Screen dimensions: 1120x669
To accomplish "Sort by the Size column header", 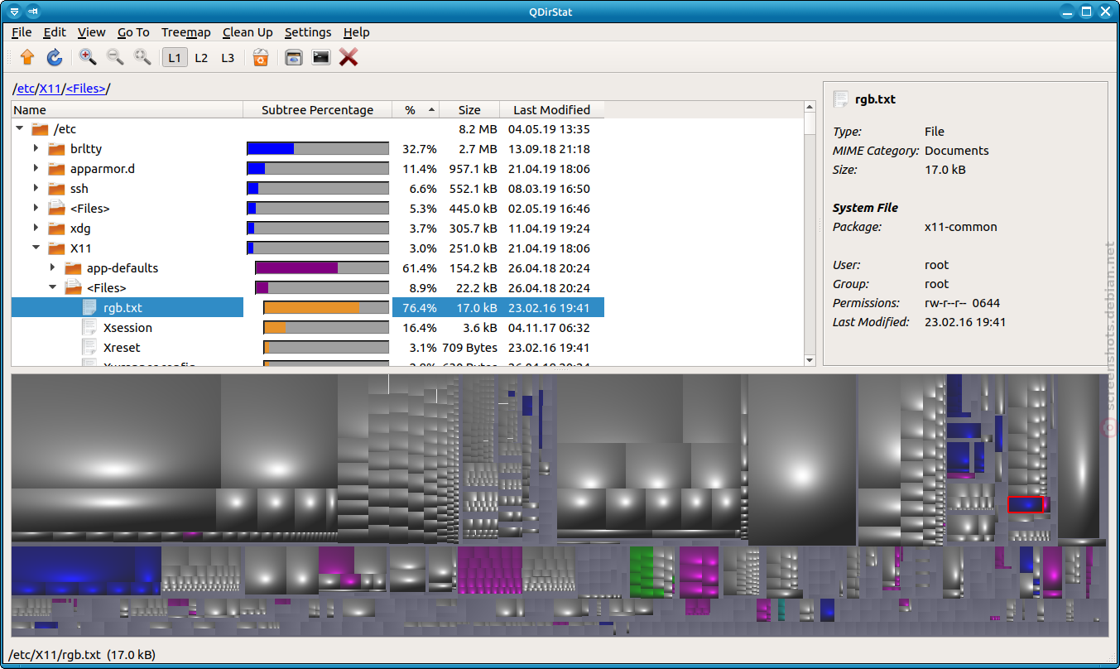I will click(x=469, y=109).
